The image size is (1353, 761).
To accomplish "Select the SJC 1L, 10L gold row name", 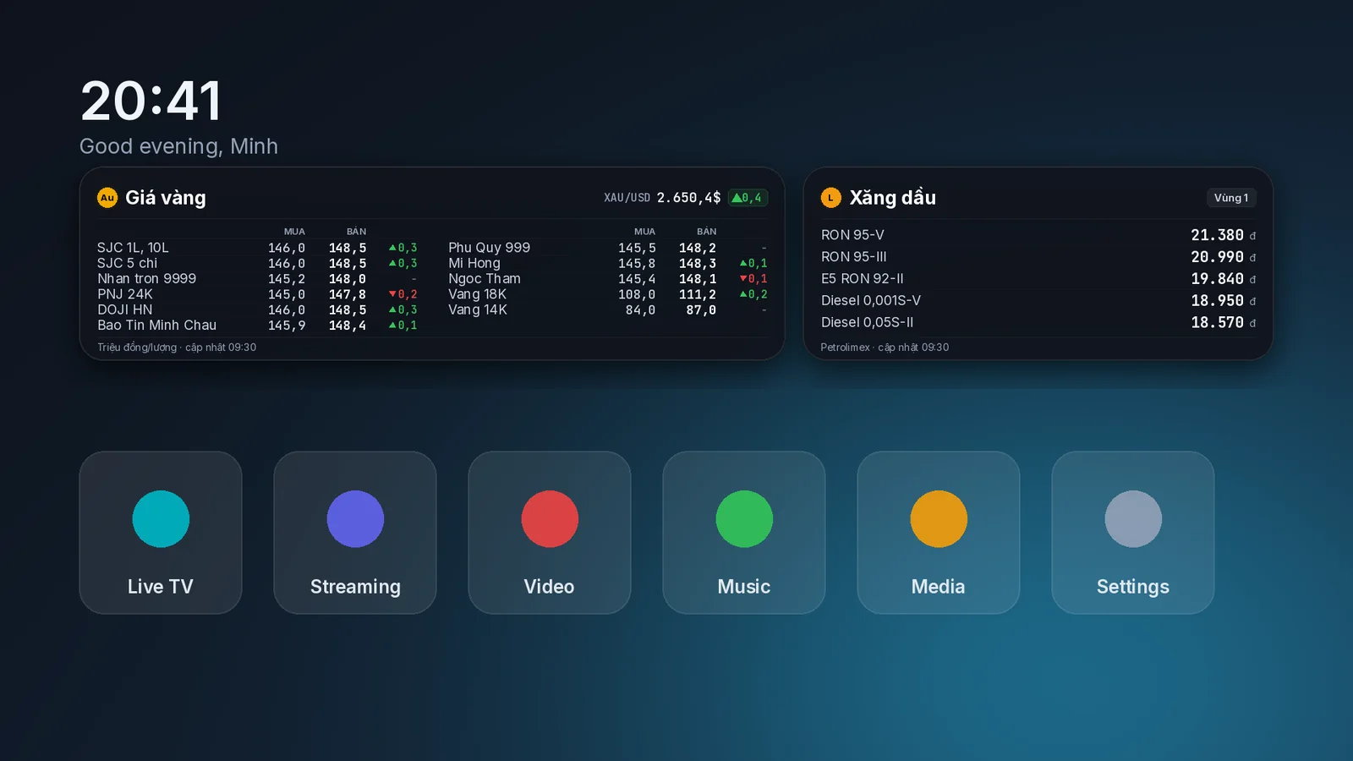I will [133, 248].
